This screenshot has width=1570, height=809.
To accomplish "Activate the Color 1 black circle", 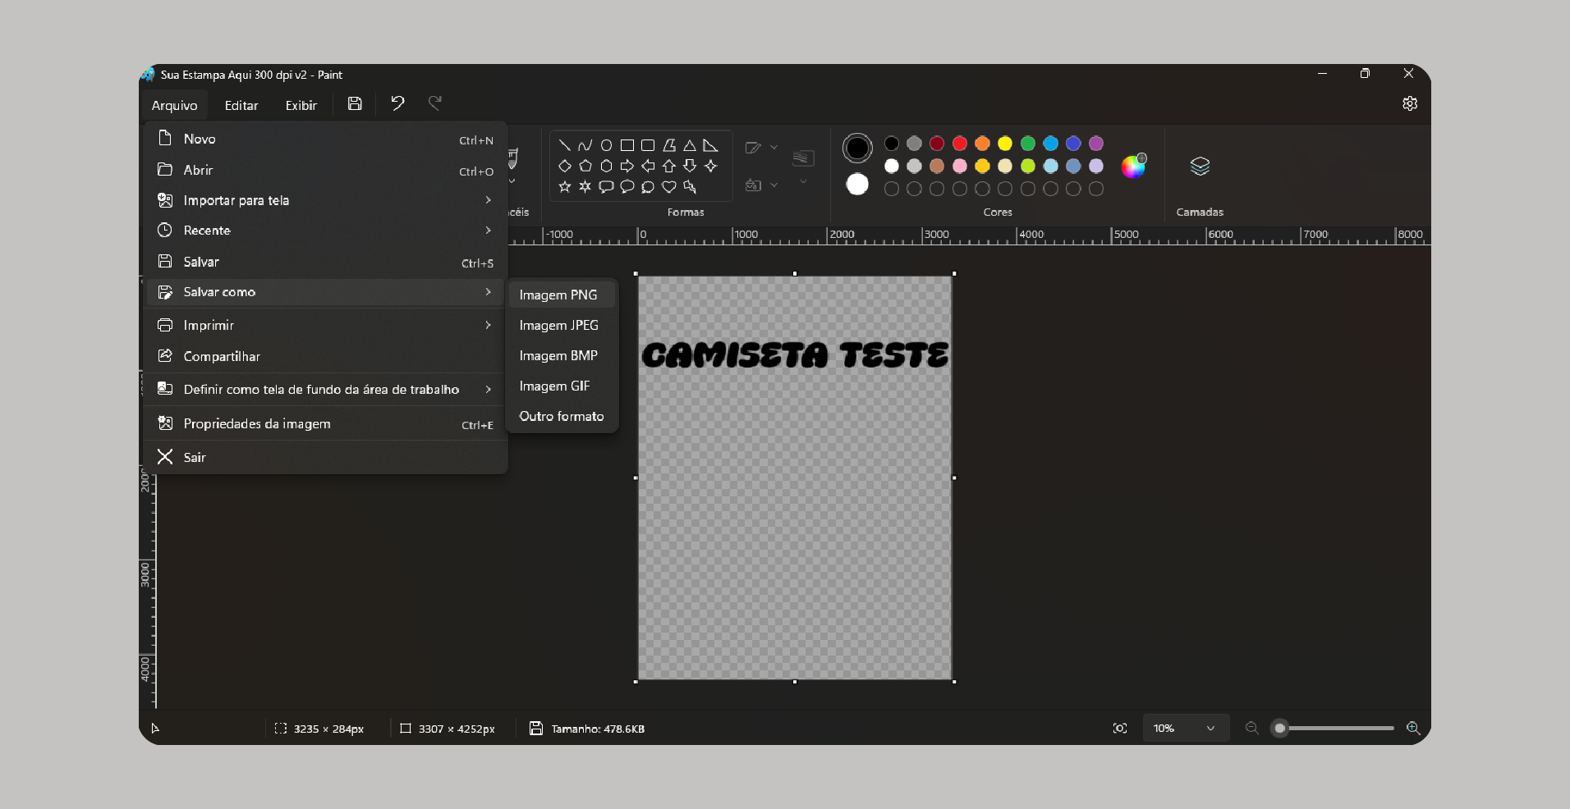I will [x=857, y=149].
